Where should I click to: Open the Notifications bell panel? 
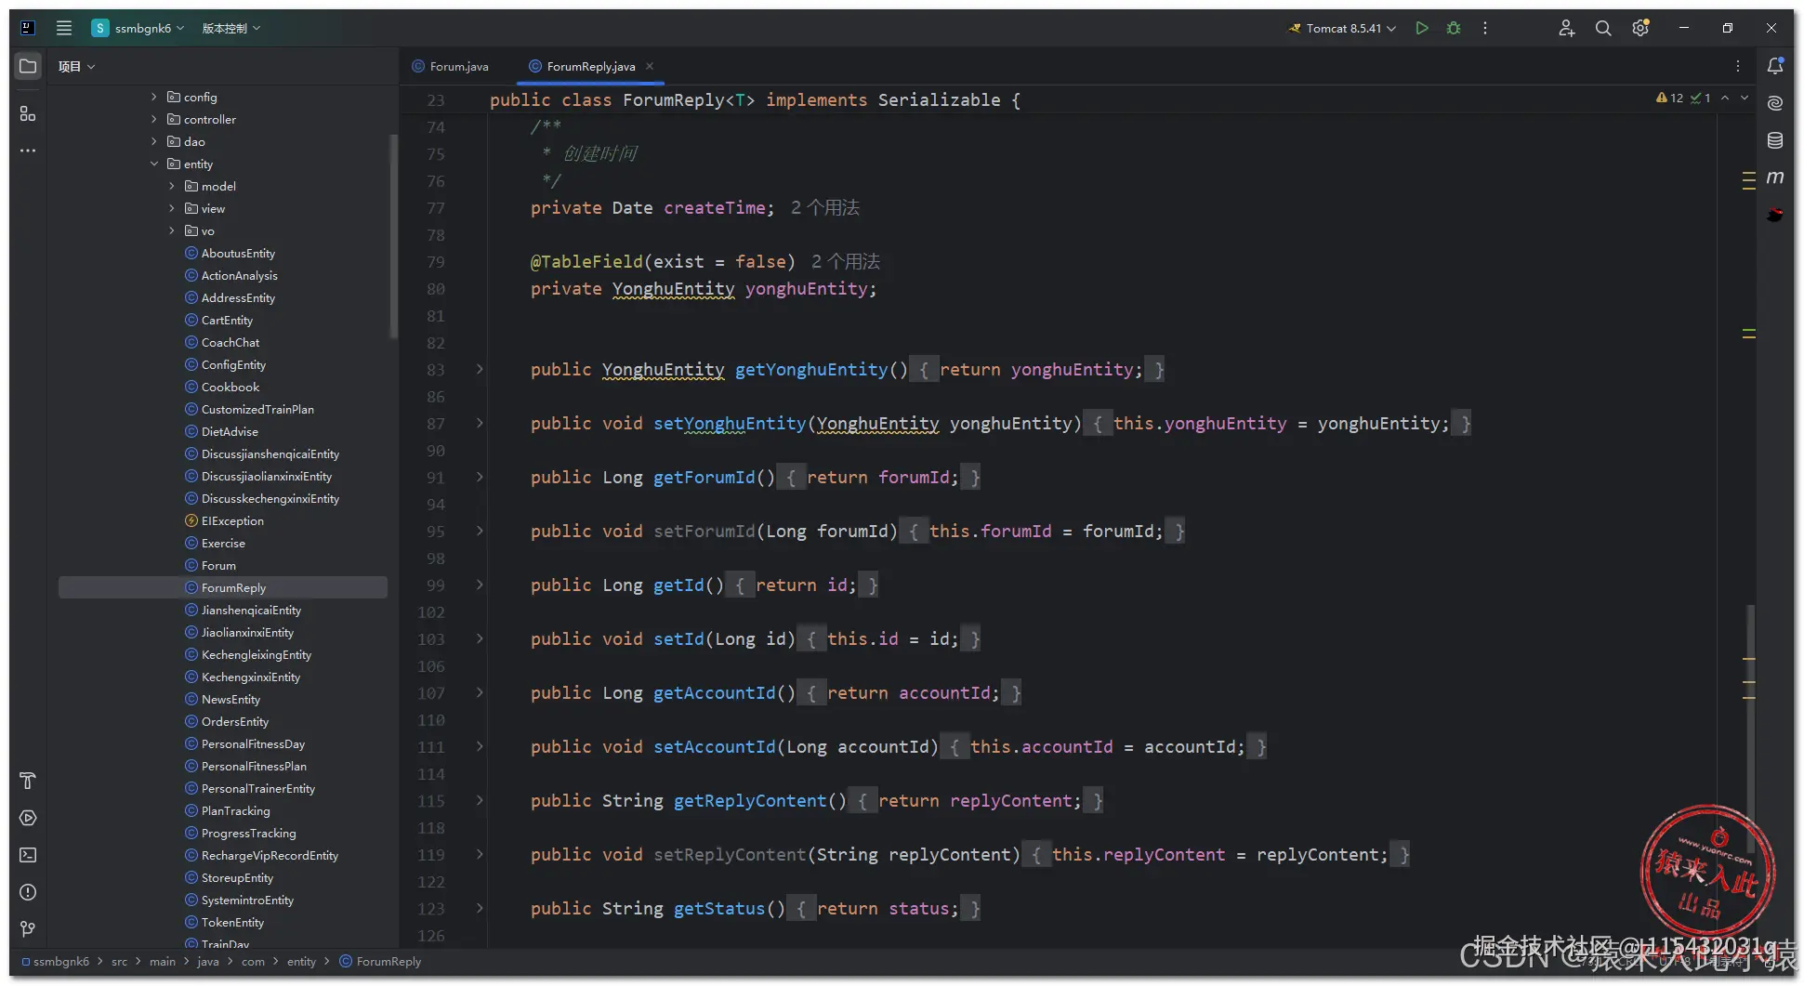[x=1775, y=66]
